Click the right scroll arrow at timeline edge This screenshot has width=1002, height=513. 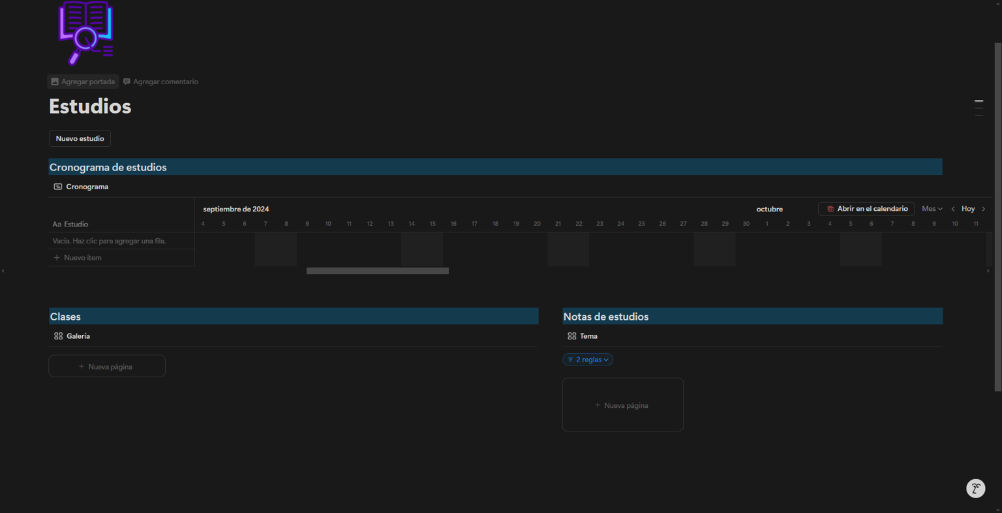coord(988,271)
